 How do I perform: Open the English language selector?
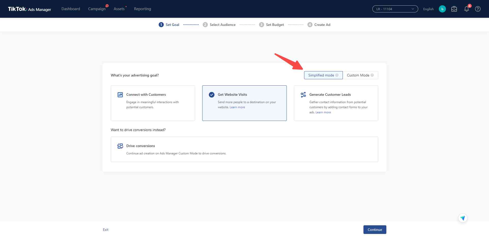coord(428,9)
